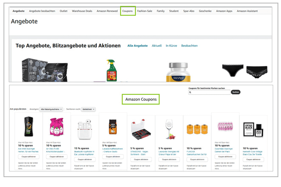281x187 pixels.
Task: Open the FUMOSA gas cartridges image
Action: tap(197, 129)
